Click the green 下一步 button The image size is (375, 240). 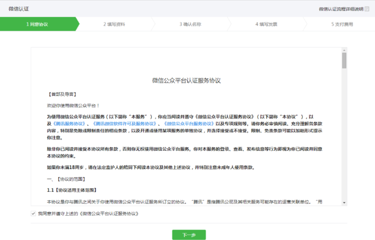coord(189,235)
